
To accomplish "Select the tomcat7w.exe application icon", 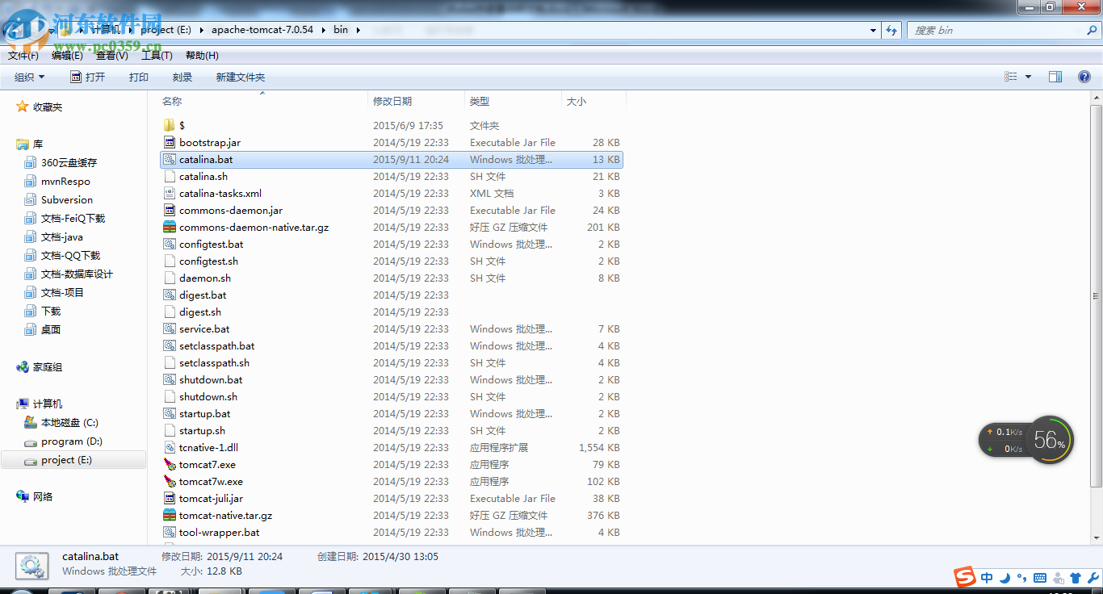I will [x=170, y=481].
